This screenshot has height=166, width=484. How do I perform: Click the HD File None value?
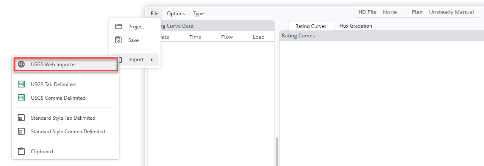coord(390,12)
